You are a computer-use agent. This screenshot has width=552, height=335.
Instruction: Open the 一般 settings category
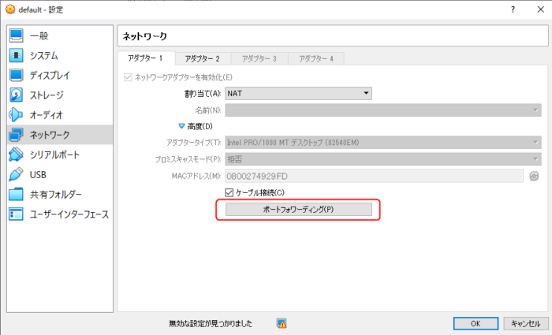[60, 35]
